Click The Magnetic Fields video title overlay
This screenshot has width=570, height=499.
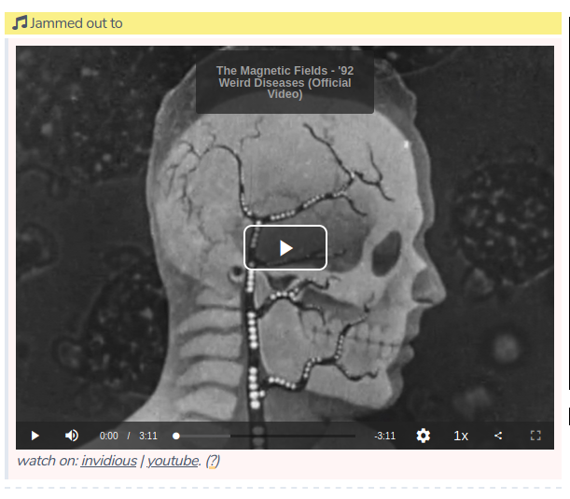click(x=285, y=82)
